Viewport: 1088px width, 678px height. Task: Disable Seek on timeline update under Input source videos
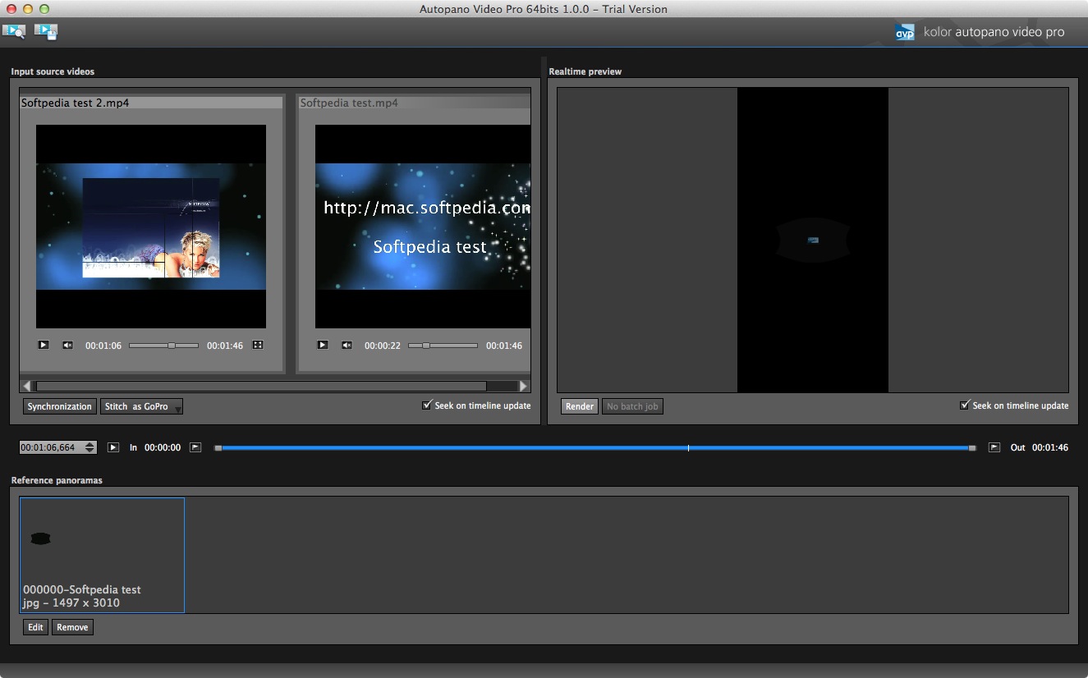coord(427,405)
